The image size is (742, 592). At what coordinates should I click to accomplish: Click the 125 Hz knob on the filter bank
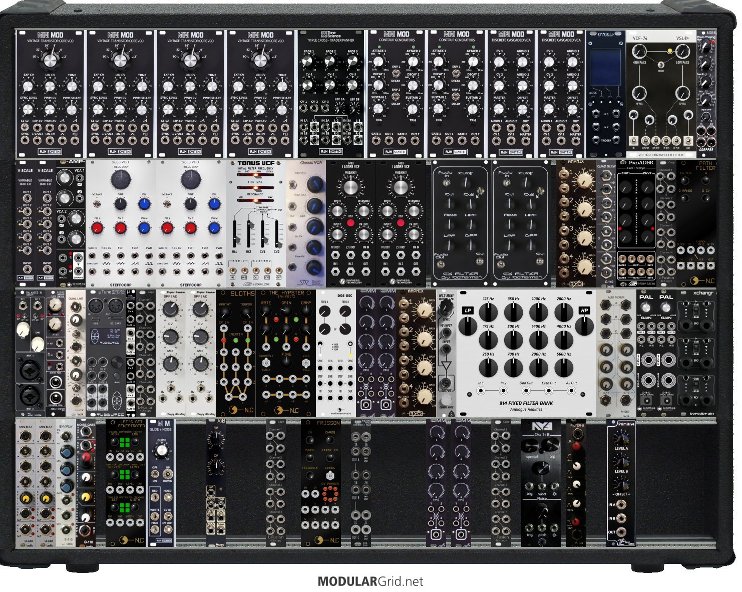488,313
